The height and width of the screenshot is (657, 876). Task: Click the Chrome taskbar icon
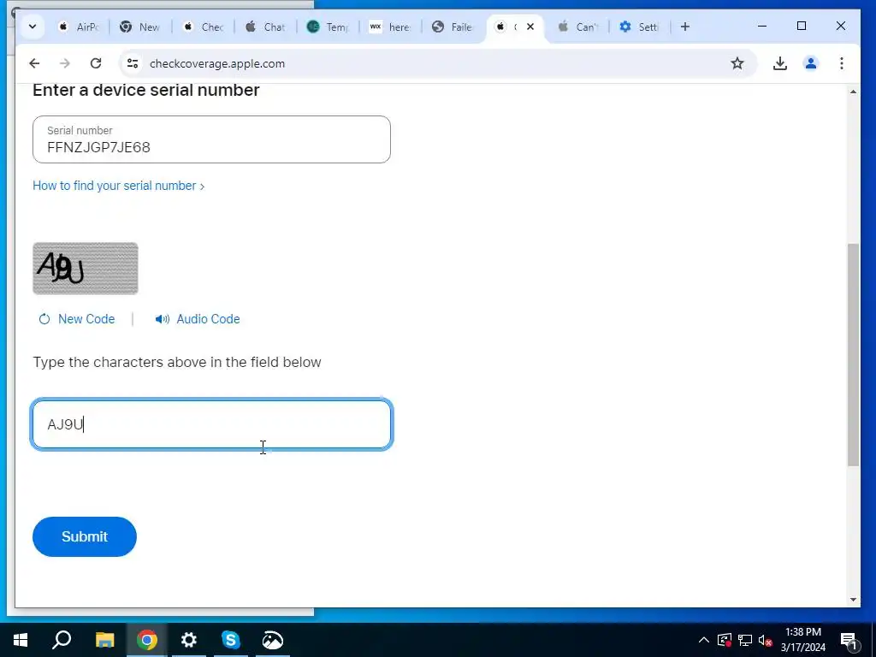[147, 640]
